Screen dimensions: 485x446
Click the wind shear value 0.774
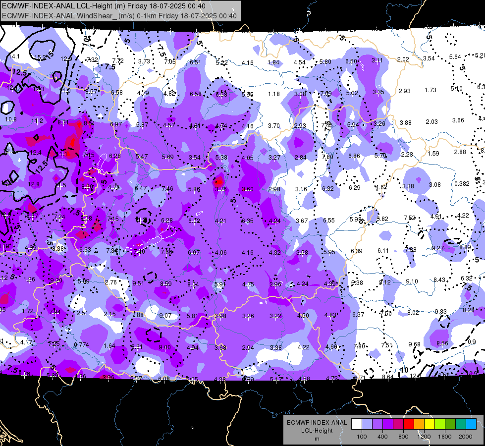coord(81,344)
